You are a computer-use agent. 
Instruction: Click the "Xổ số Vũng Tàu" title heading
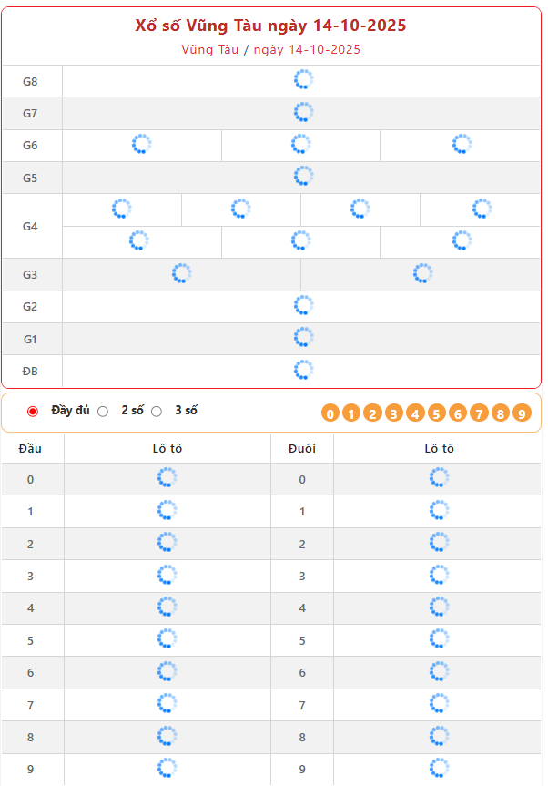tap(271, 26)
